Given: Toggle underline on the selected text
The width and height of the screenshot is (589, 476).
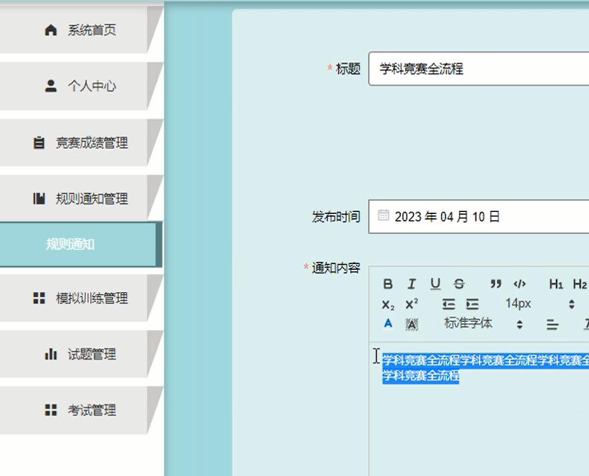Looking at the screenshot, I should click(x=435, y=283).
